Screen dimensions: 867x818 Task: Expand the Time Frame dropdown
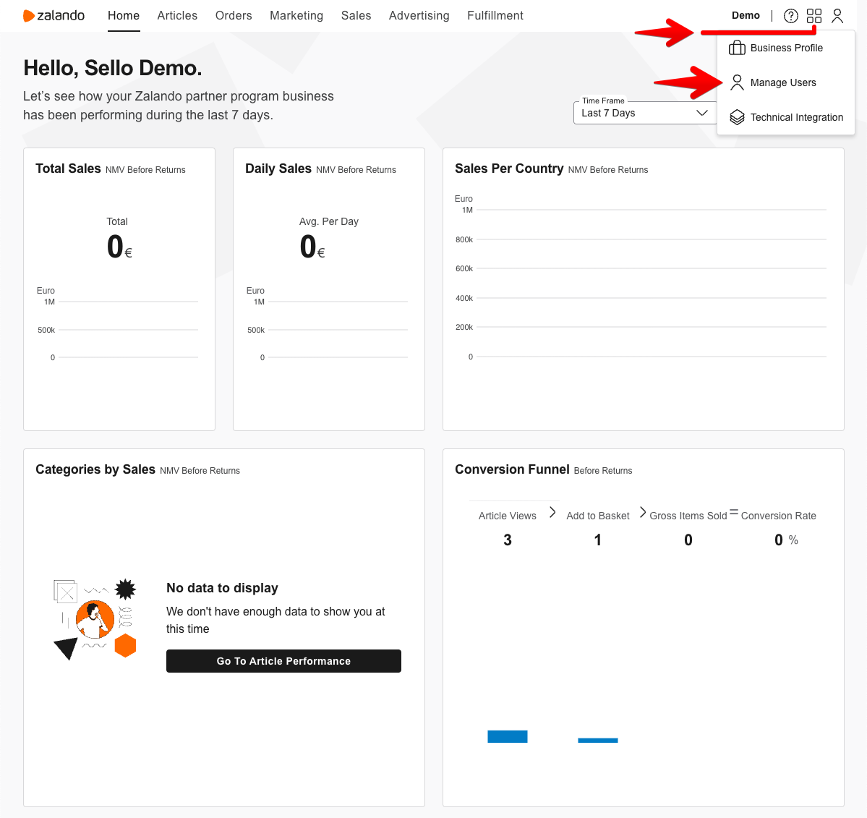click(x=645, y=113)
